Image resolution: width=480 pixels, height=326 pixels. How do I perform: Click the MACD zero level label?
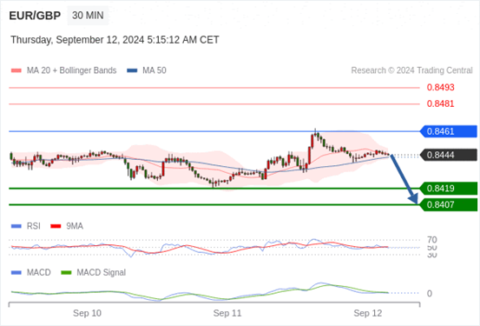pos(430,294)
